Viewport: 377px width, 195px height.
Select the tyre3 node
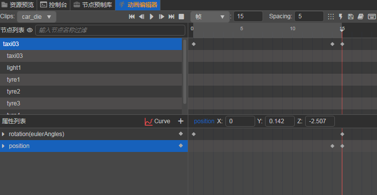91,103
